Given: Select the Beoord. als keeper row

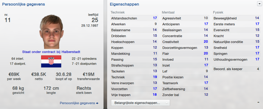Looking at the screenshot, I should [236, 69].
